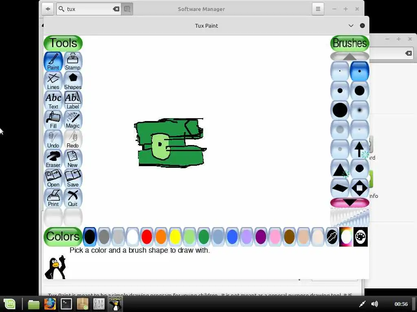Viewport: 417px width, 312px height.
Task: Open the terminal from the taskbar
Action: (66, 304)
